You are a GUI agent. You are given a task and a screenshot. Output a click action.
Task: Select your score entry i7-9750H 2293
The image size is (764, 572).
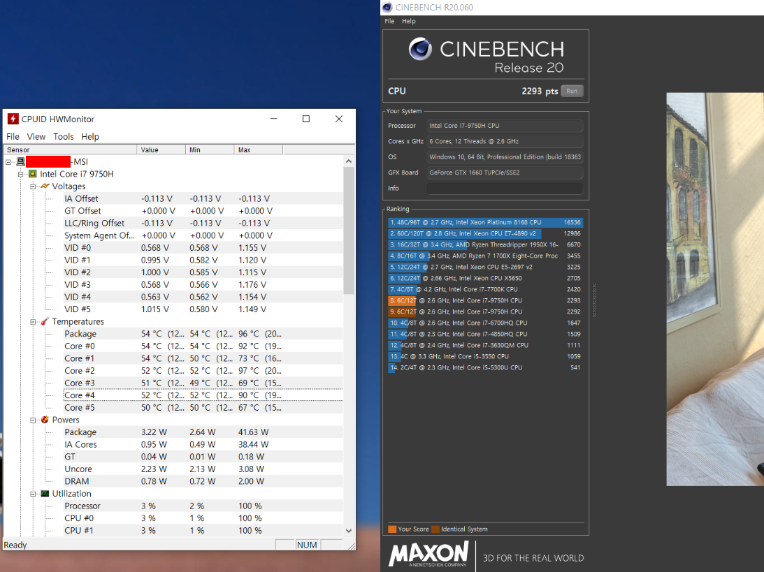click(x=485, y=300)
